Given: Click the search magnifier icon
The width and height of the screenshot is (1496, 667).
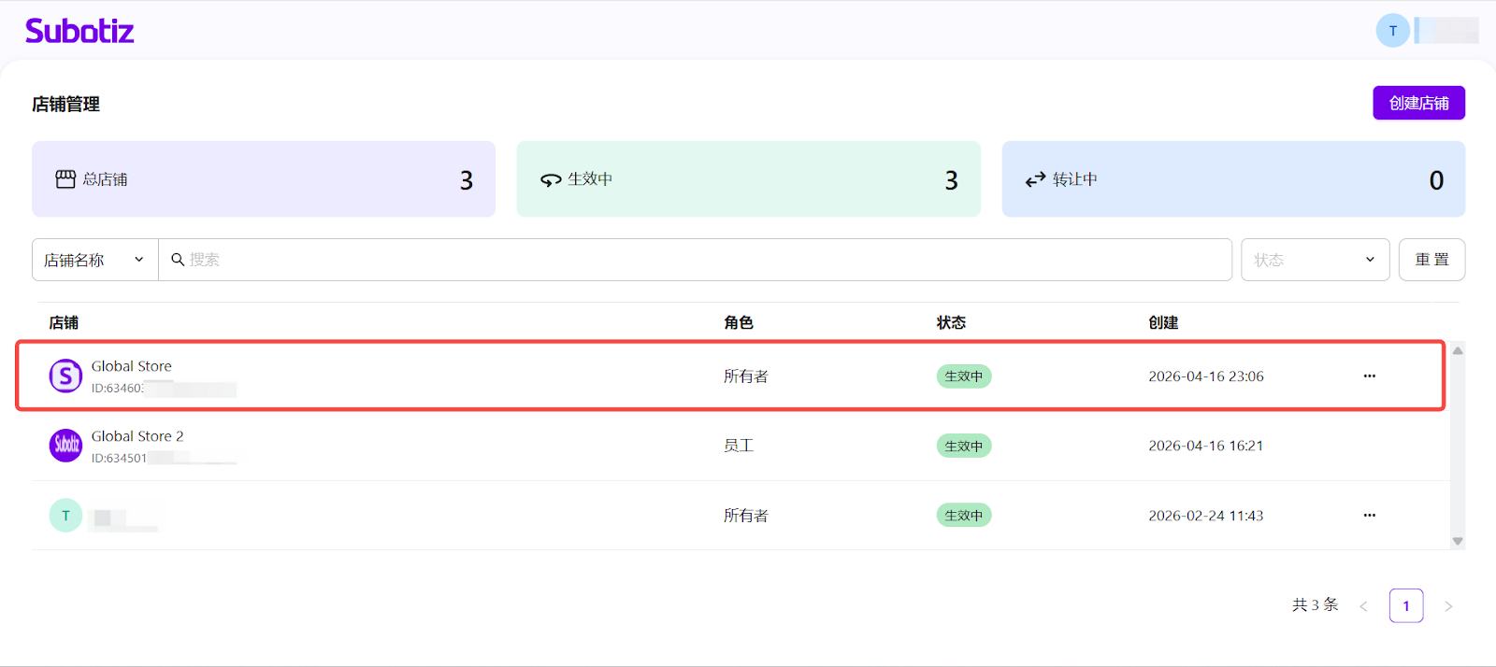Looking at the screenshot, I should pyautogui.click(x=178, y=260).
